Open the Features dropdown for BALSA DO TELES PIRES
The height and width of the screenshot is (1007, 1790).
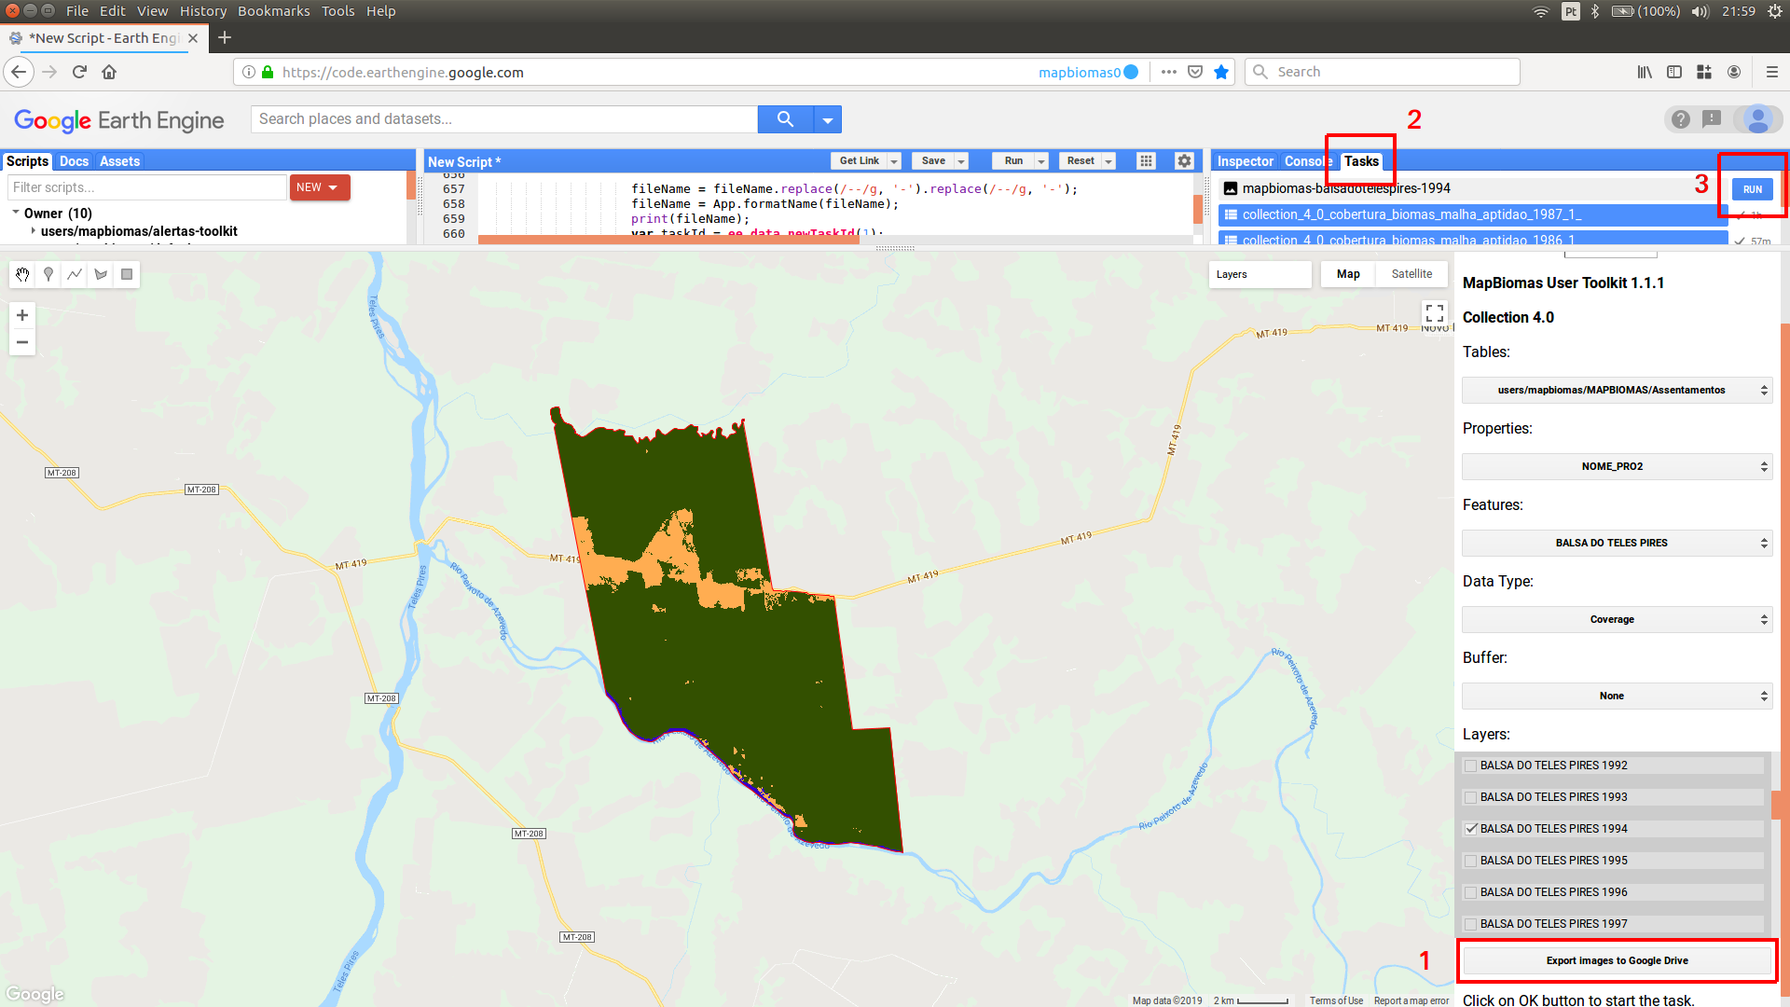pos(1612,543)
